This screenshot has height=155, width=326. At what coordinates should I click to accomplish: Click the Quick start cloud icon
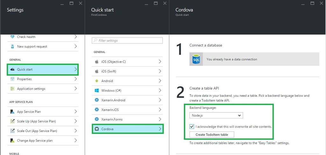click(12, 69)
